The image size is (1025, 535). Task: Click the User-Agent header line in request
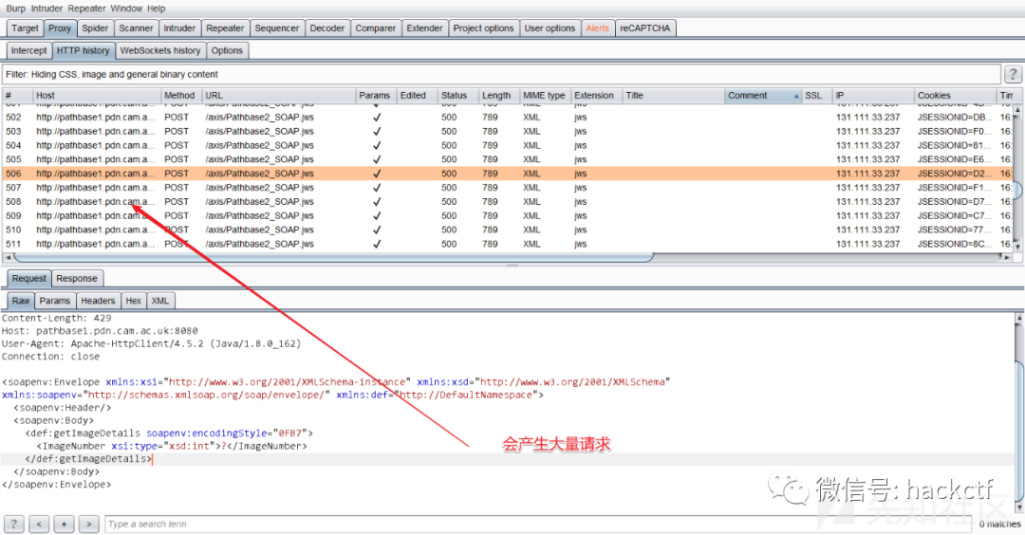click(151, 343)
